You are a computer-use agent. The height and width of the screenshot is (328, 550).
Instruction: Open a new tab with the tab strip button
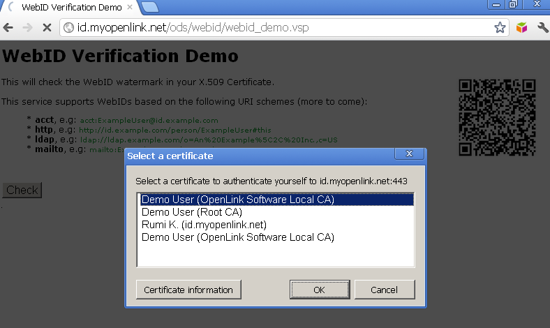(149, 8)
